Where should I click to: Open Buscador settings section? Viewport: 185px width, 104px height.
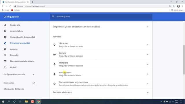coord(14,55)
